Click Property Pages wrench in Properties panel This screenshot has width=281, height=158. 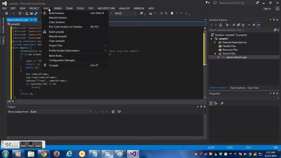coord(222,104)
